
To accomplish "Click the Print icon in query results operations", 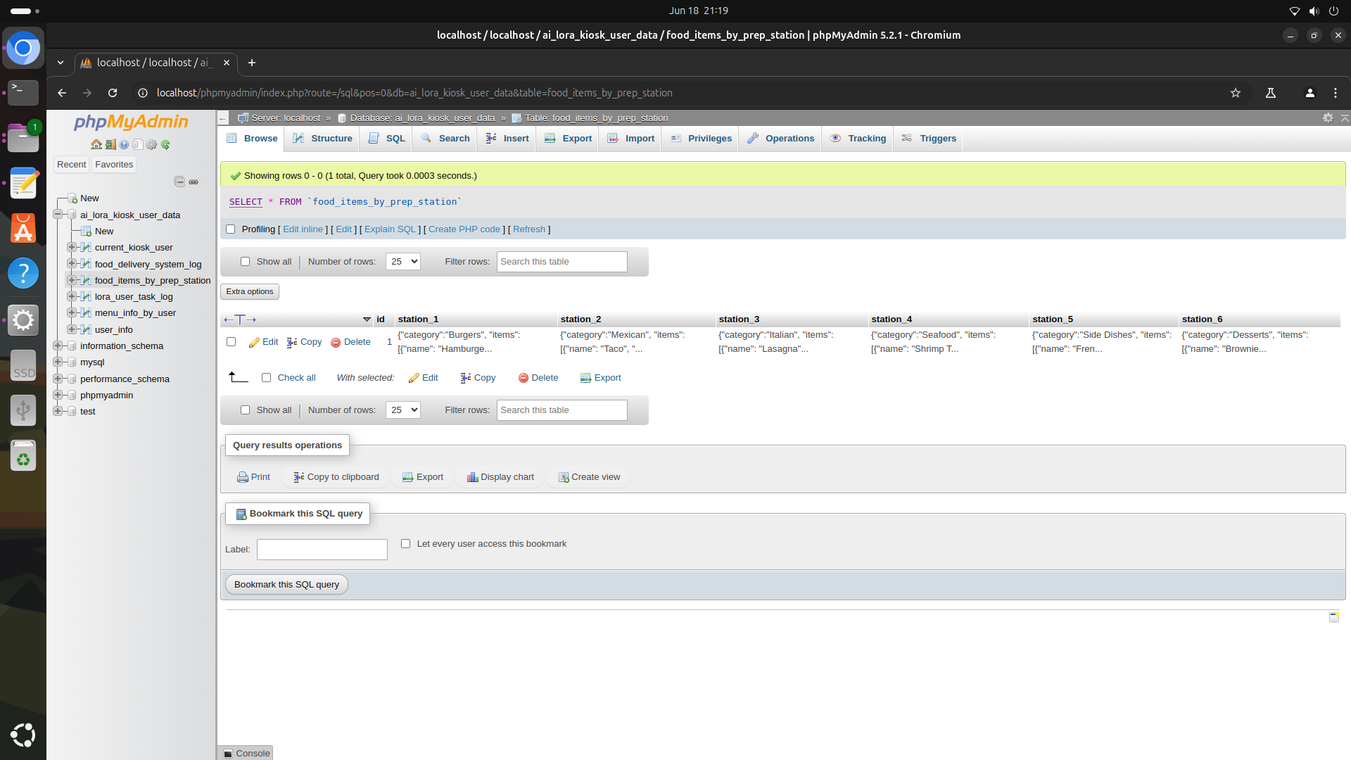I will pyautogui.click(x=243, y=477).
